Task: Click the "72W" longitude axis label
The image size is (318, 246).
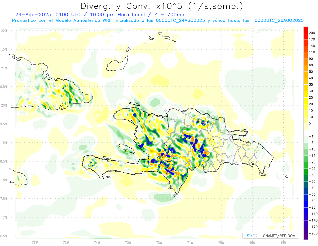Action: click(159, 242)
